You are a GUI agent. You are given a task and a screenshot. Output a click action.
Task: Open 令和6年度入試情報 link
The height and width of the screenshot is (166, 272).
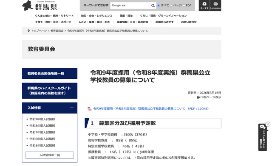coord(42,139)
